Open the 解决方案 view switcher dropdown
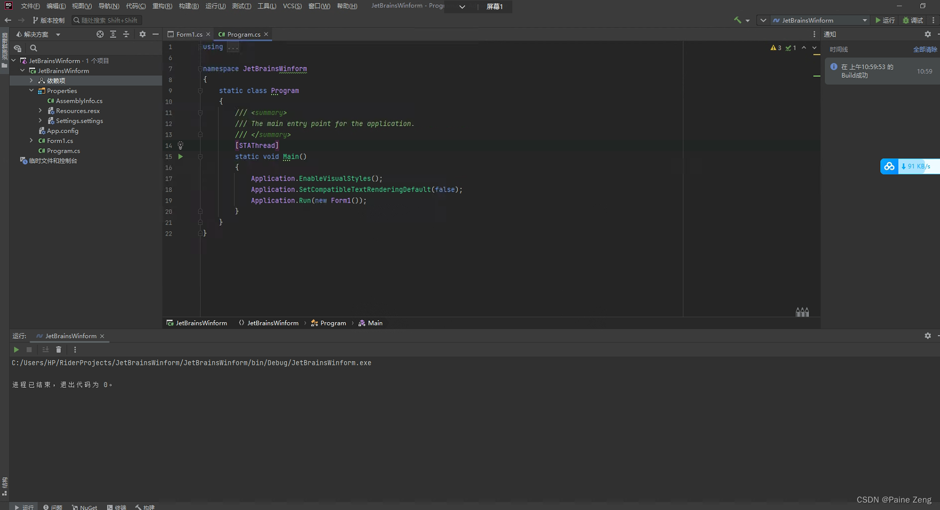Viewport: 940px width, 510px height. pyautogui.click(x=58, y=34)
